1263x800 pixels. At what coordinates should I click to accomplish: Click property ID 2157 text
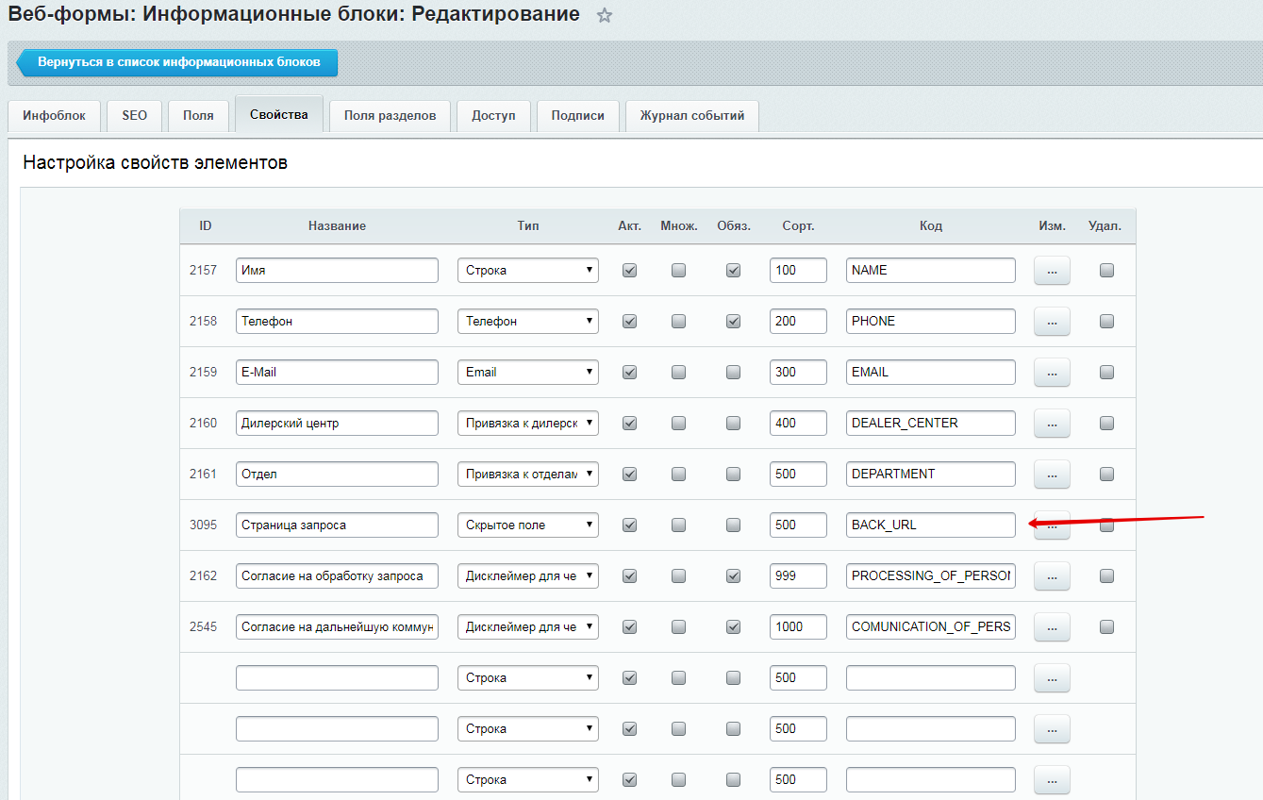[x=203, y=270]
